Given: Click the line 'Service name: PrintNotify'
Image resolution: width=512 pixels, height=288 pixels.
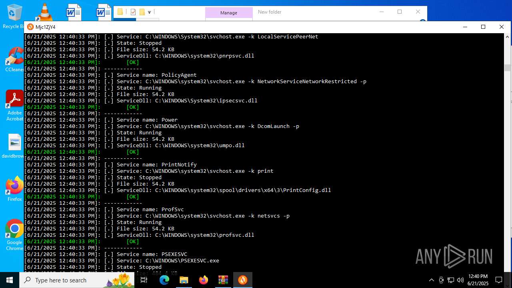Looking at the screenshot, I should point(110,164).
